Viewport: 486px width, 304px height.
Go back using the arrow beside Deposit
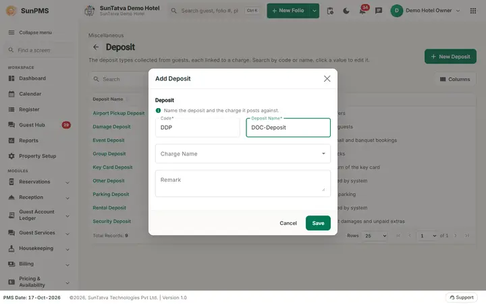coord(96,47)
